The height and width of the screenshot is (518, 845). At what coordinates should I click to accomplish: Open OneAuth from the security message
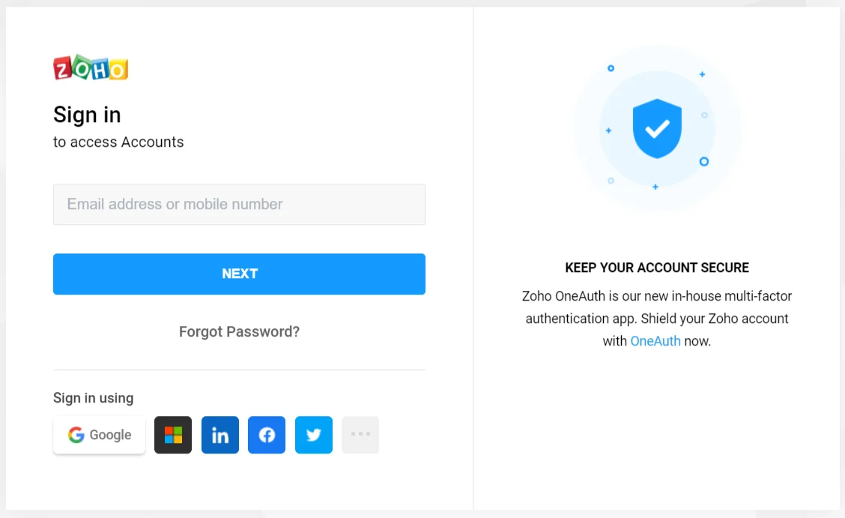point(655,340)
